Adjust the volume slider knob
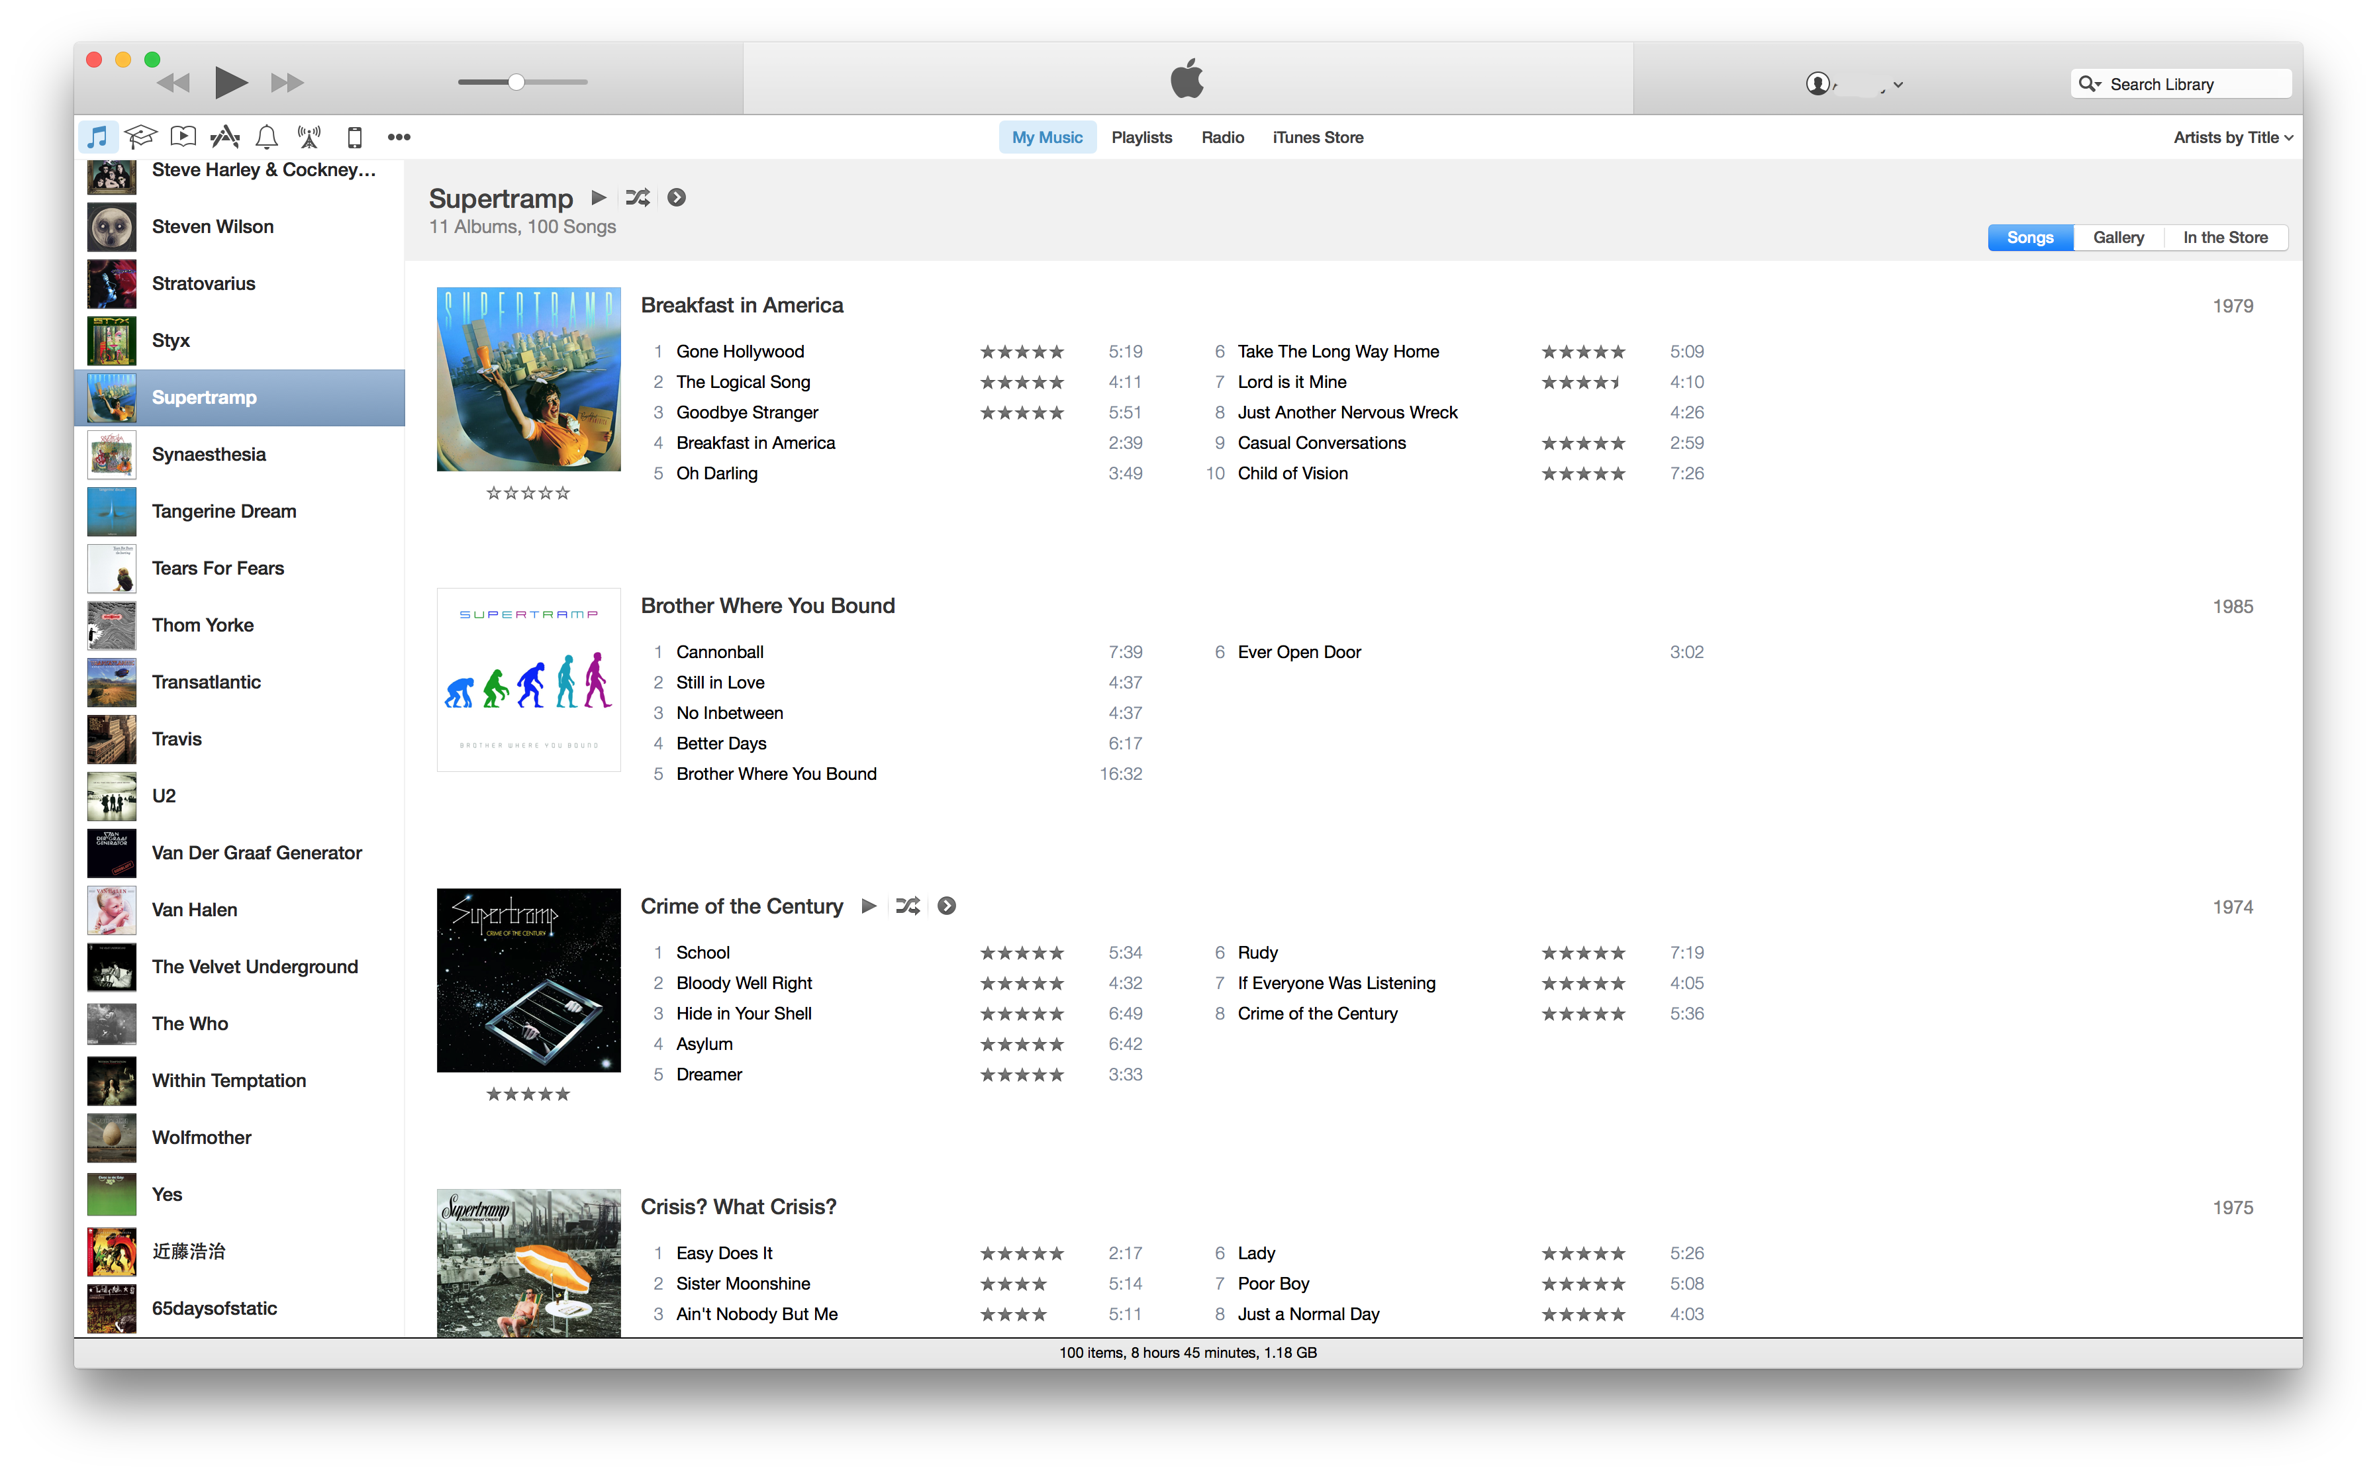The width and height of the screenshot is (2377, 1475). click(516, 82)
